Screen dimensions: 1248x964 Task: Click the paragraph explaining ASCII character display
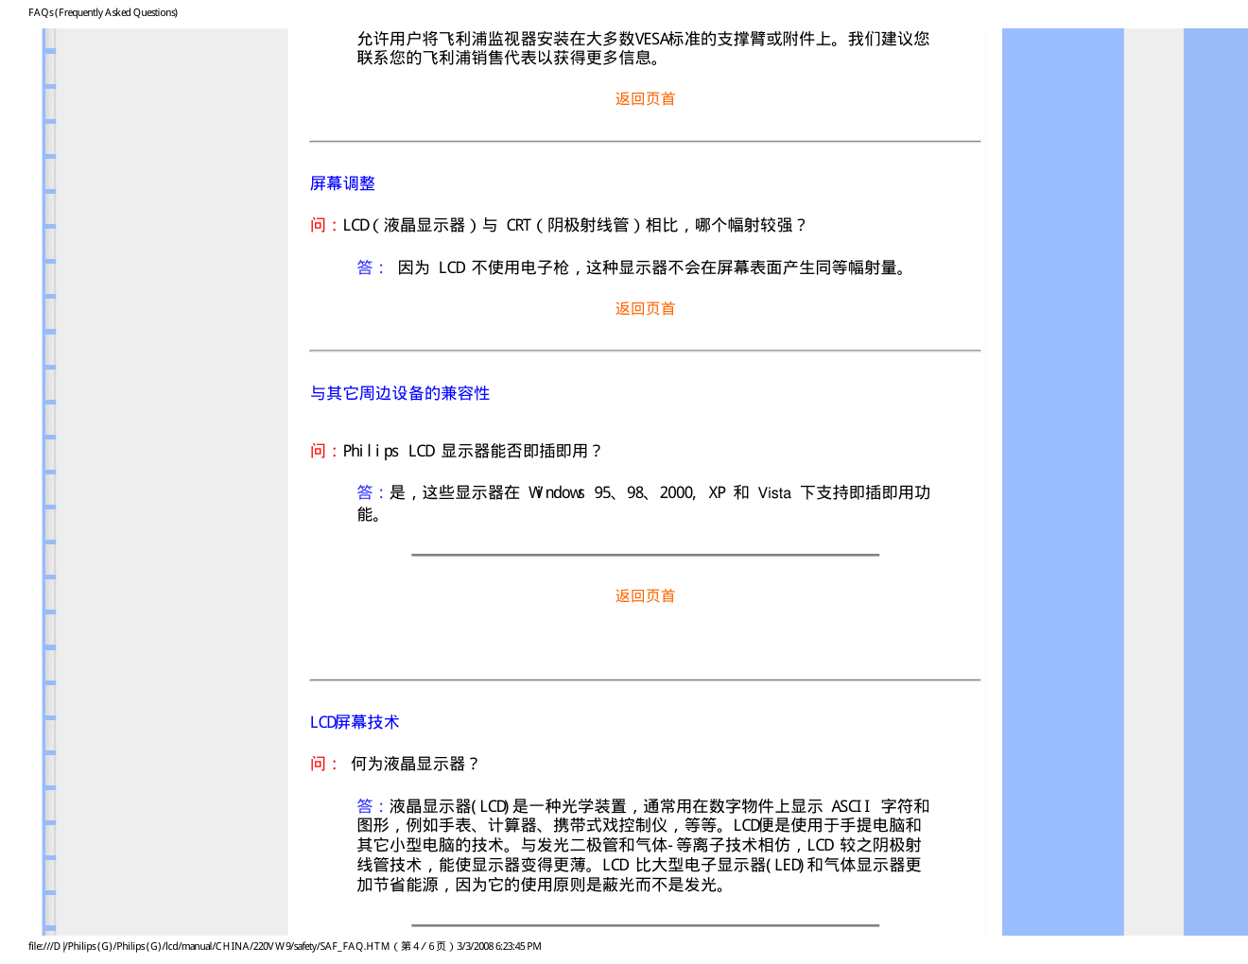click(x=643, y=845)
